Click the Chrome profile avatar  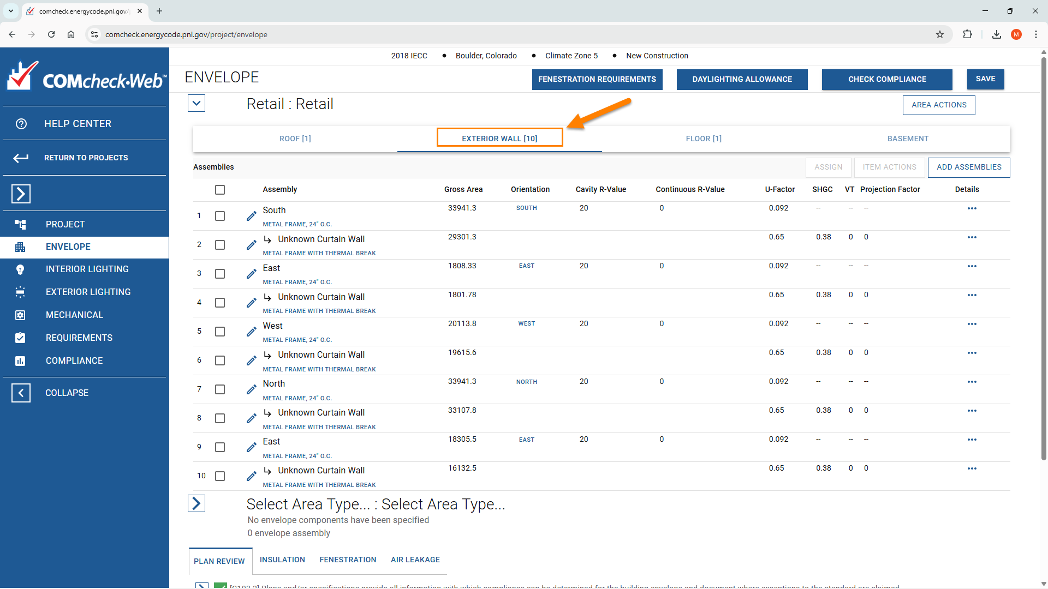click(x=1016, y=34)
